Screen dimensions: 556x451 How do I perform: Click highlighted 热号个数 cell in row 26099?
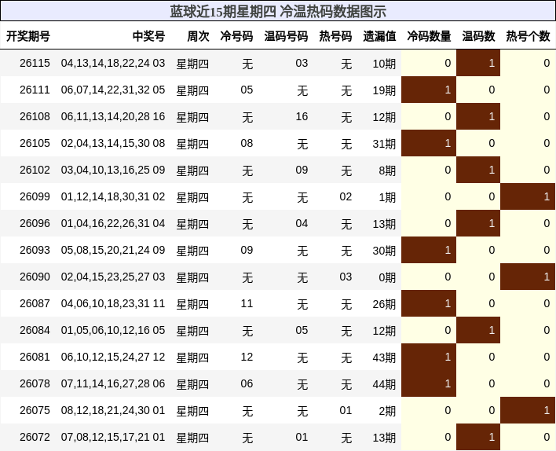(528, 196)
